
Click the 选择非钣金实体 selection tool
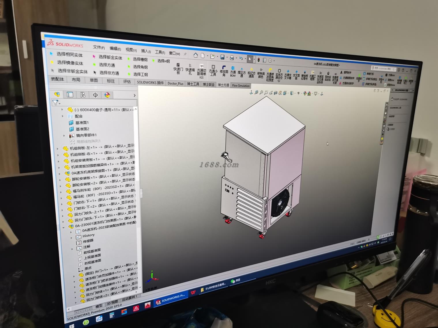pyautogui.click(x=69, y=71)
